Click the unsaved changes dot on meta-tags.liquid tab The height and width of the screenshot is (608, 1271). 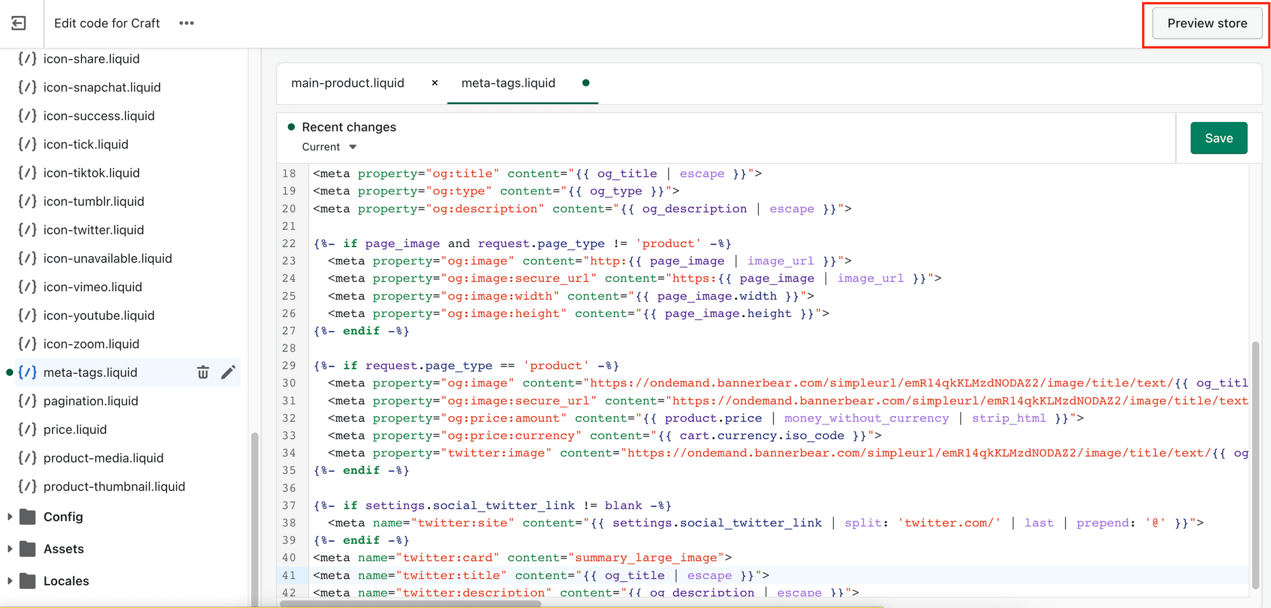click(x=585, y=83)
